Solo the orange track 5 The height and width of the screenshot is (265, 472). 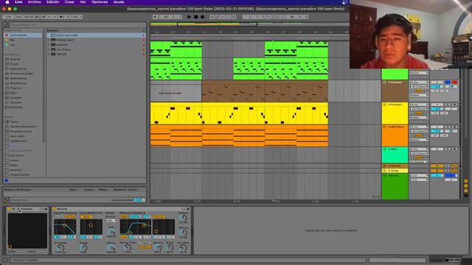[448, 127]
